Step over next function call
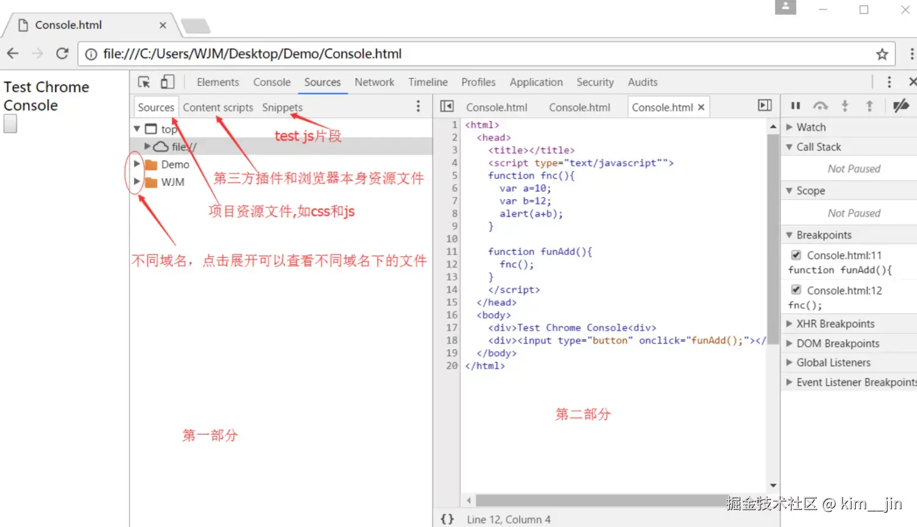The image size is (917, 527). (x=820, y=106)
